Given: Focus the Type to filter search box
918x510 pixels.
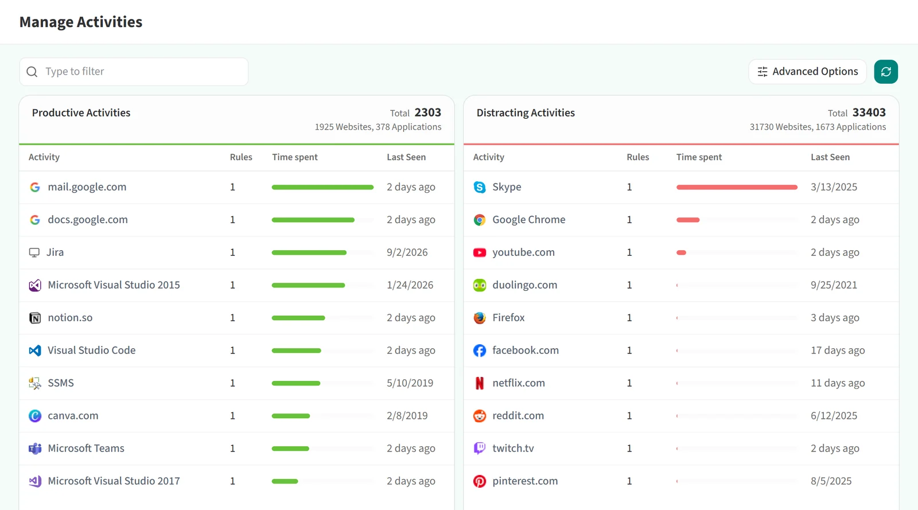Looking at the screenshot, I should (x=134, y=72).
